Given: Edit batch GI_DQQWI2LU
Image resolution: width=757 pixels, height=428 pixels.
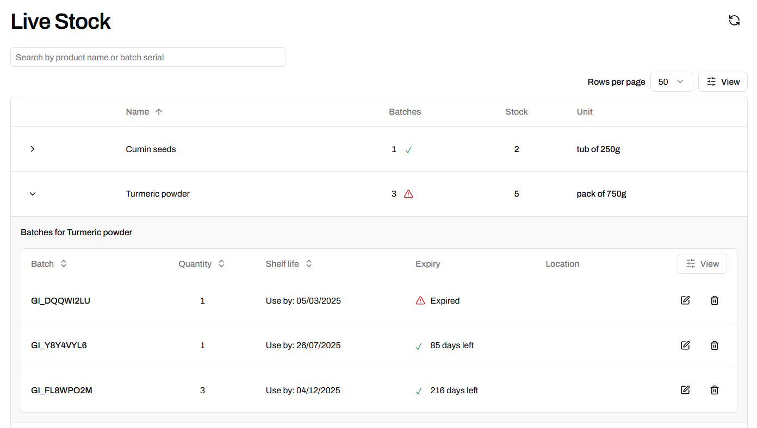Looking at the screenshot, I should (685, 300).
